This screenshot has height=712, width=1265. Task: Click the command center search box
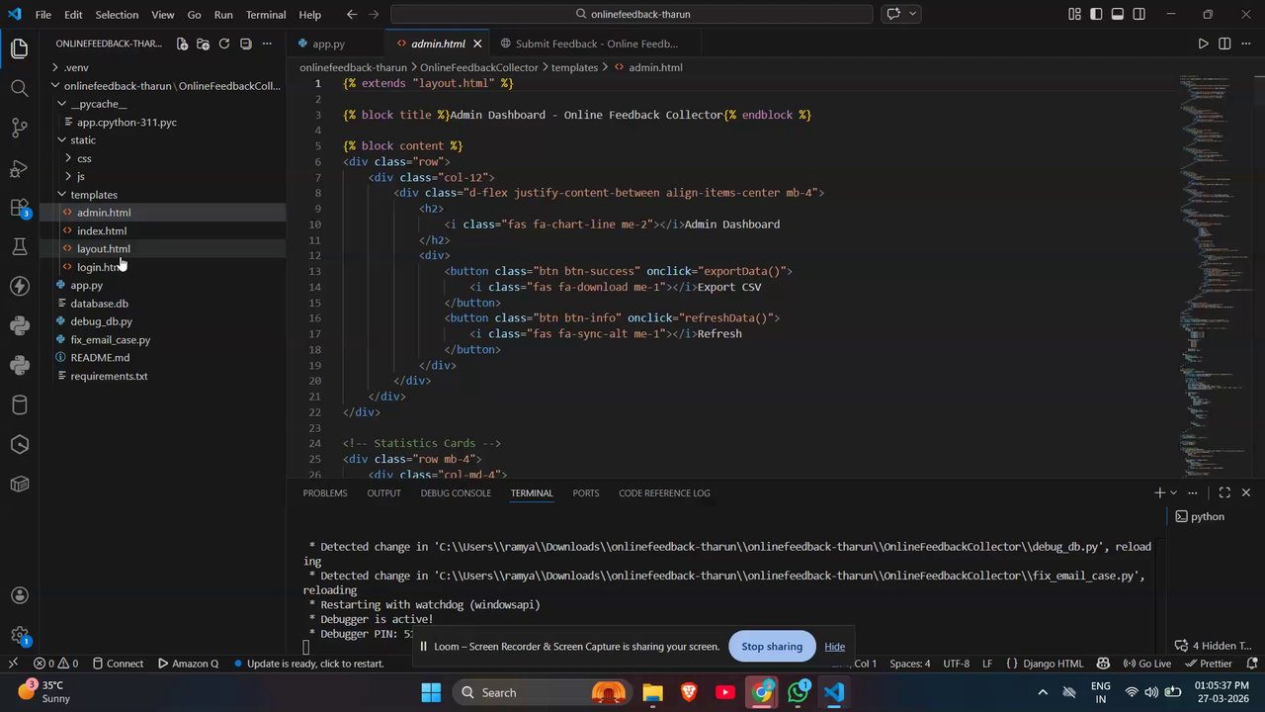(x=632, y=14)
